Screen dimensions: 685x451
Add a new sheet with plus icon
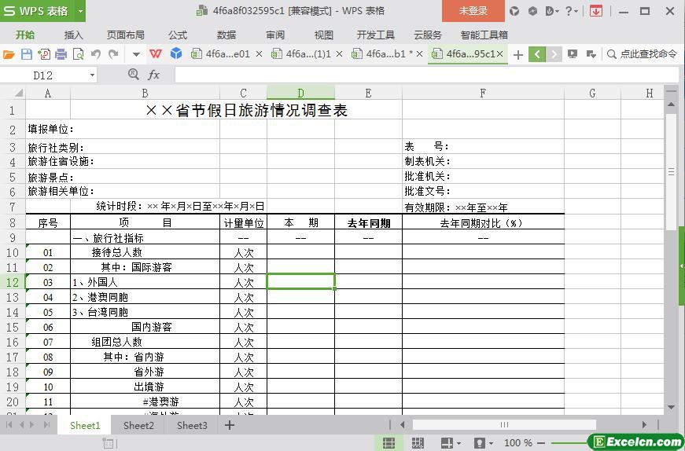pyautogui.click(x=230, y=425)
